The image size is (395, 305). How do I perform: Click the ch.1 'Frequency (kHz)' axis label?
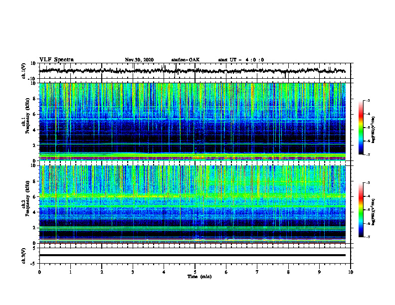(x=27, y=116)
